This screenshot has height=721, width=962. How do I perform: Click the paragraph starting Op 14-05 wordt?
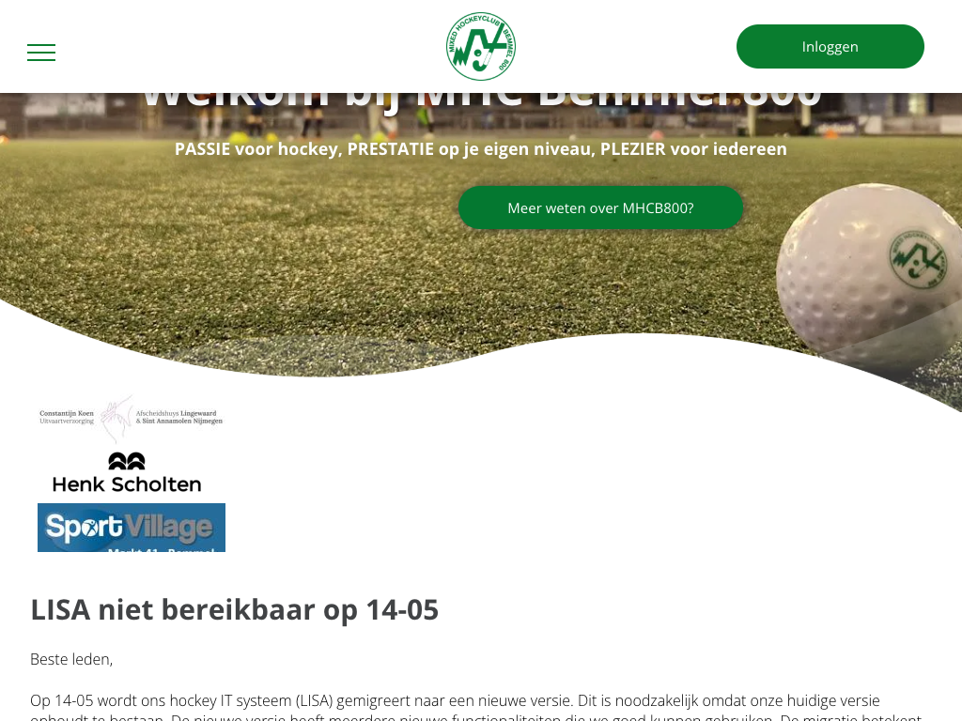click(476, 708)
